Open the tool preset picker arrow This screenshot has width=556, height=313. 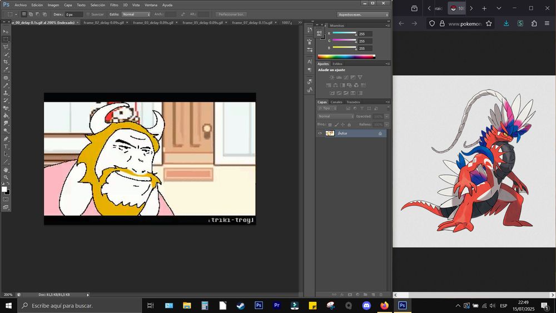point(16,14)
